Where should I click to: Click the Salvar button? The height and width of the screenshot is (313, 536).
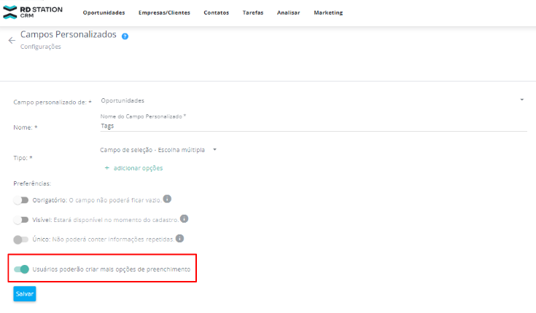(x=24, y=293)
